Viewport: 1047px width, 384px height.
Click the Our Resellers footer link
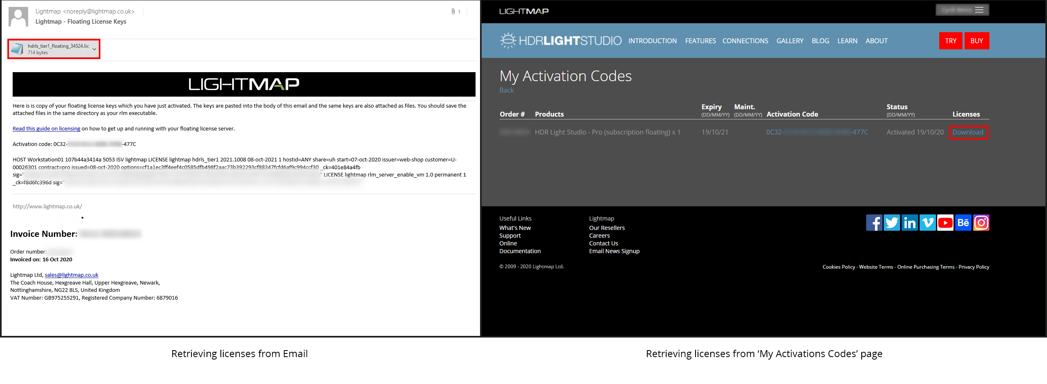point(607,228)
